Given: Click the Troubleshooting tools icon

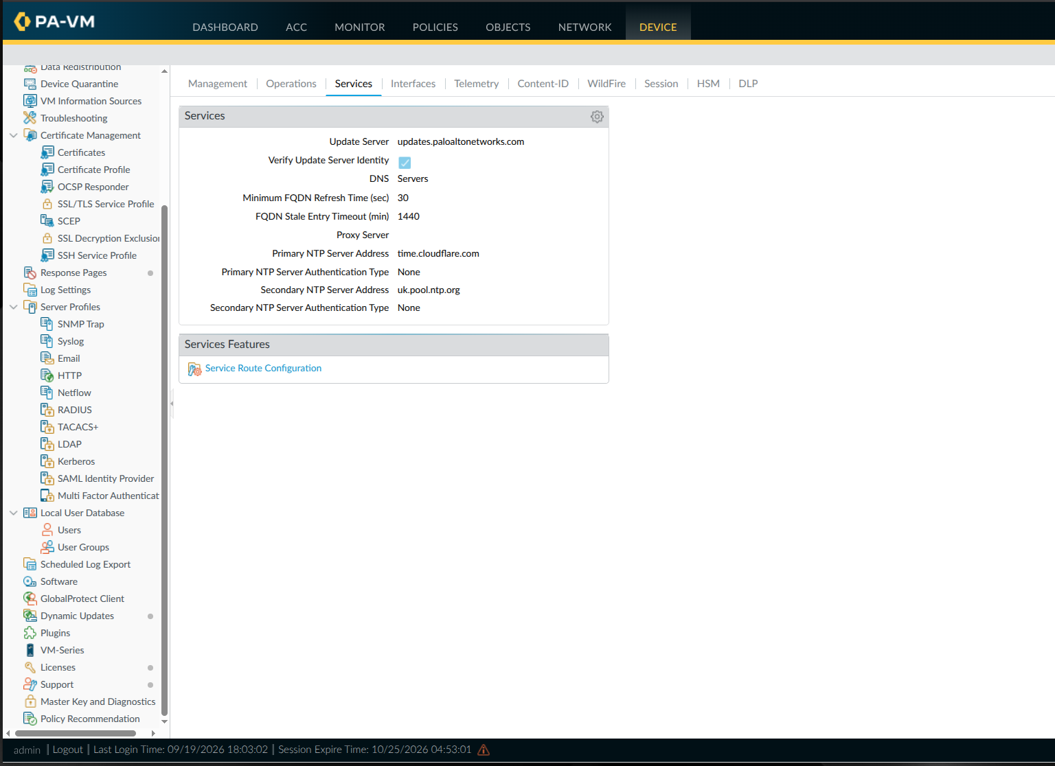Looking at the screenshot, I should (x=30, y=118).
